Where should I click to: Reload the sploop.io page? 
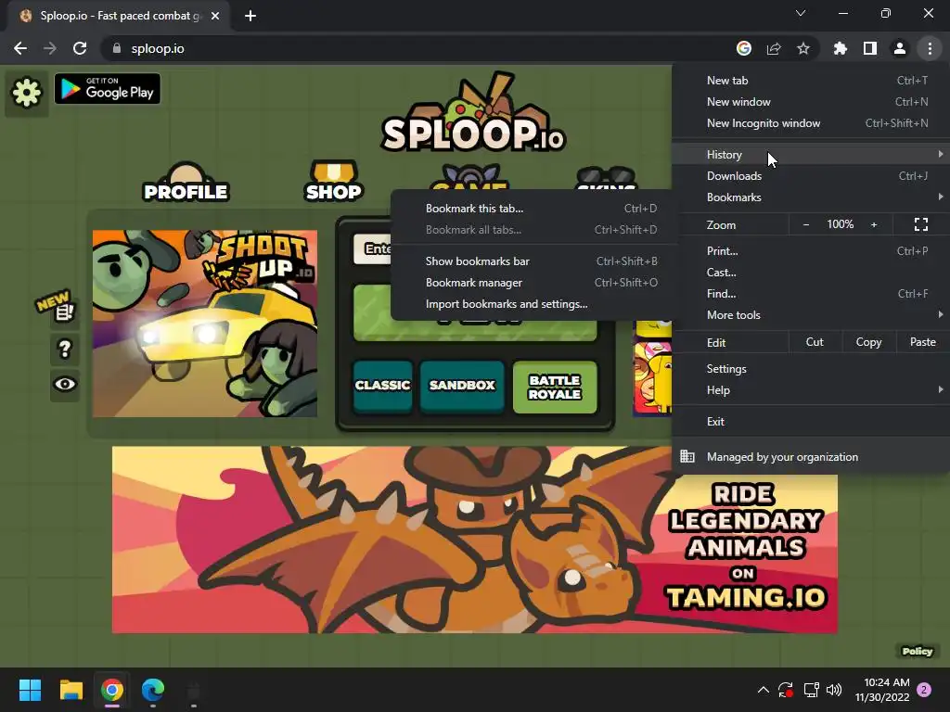tap(80, 48)
